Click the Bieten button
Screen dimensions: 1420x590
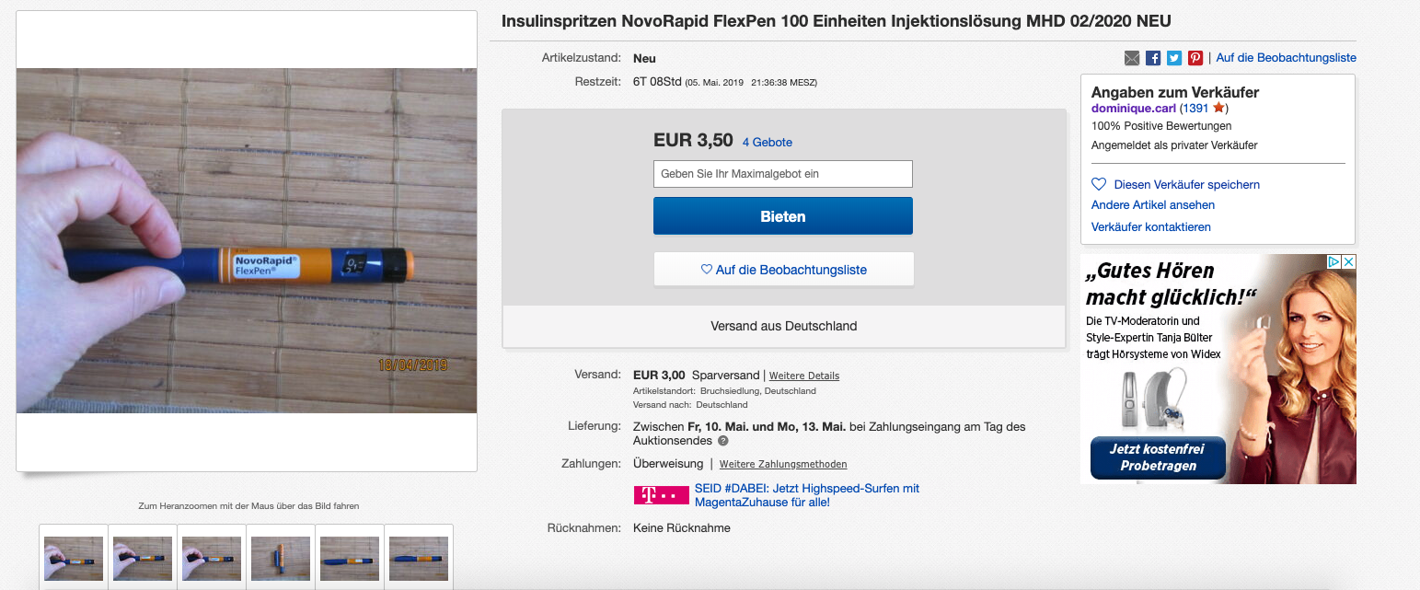coord(783,216)
